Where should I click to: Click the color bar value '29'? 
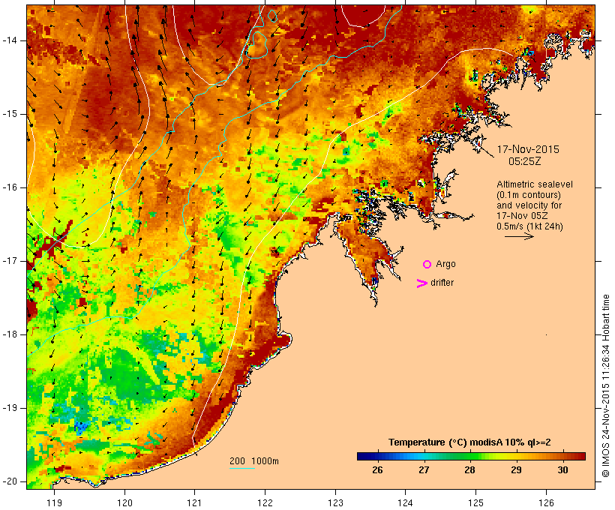(x=516, y=470)
